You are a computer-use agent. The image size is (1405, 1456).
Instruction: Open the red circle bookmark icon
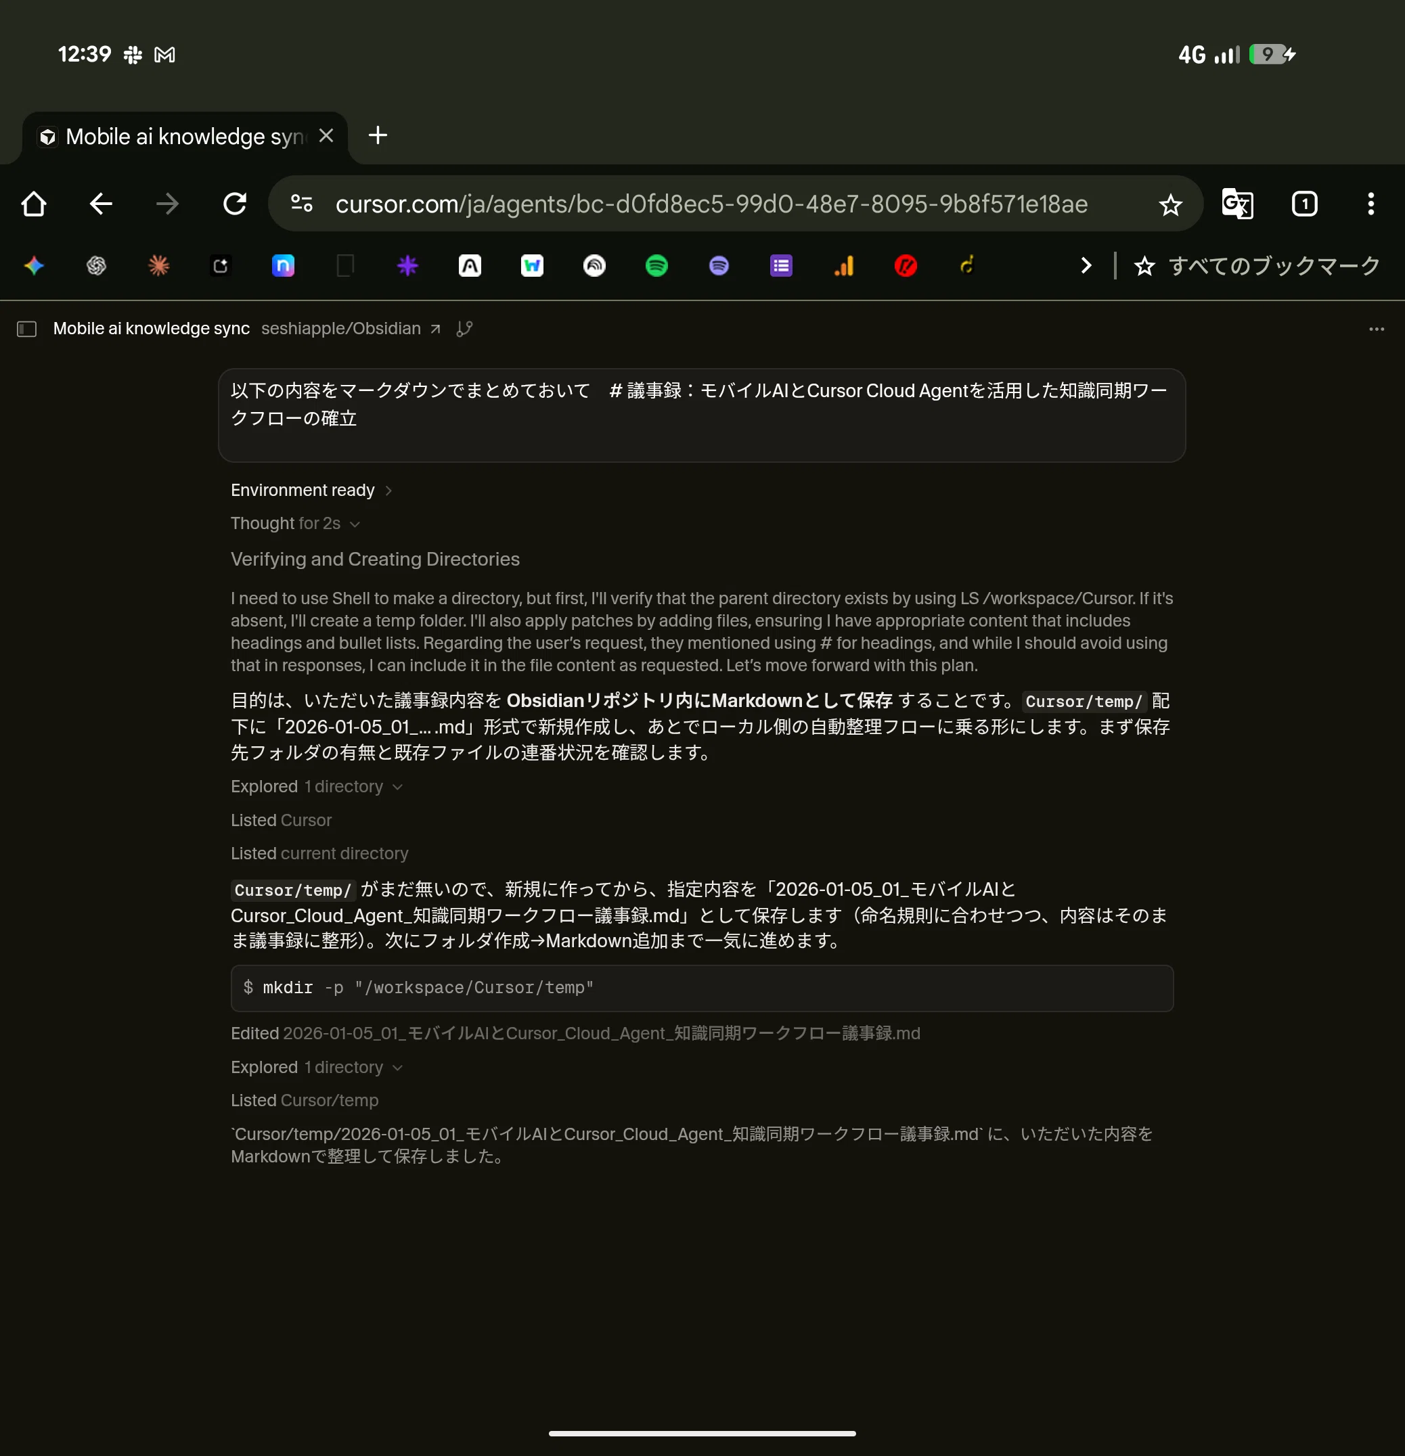[906, 265]
